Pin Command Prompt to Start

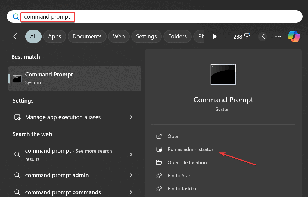pyautogui.click(x=180, y=176)
